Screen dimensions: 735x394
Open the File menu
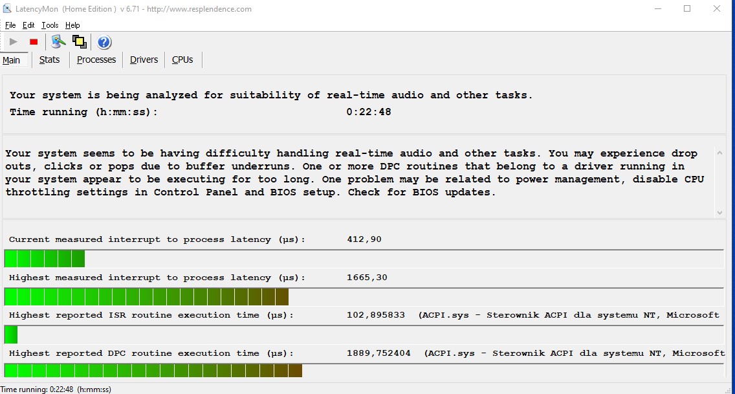(x=10, y=25)
